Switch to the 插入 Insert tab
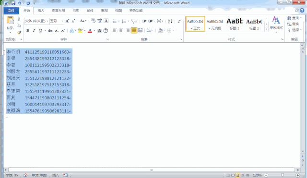 tap(41, 11)
